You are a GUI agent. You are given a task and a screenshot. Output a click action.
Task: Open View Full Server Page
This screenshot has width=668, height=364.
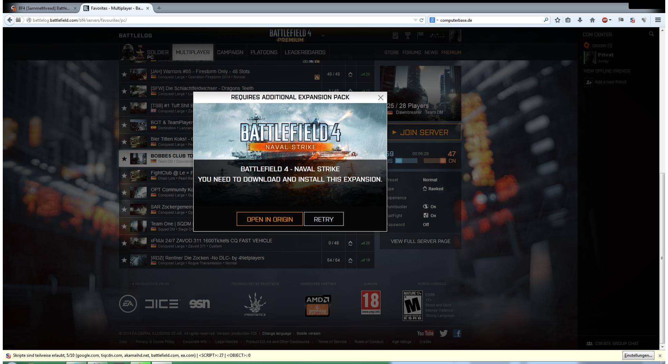click(x=420, y=242)
